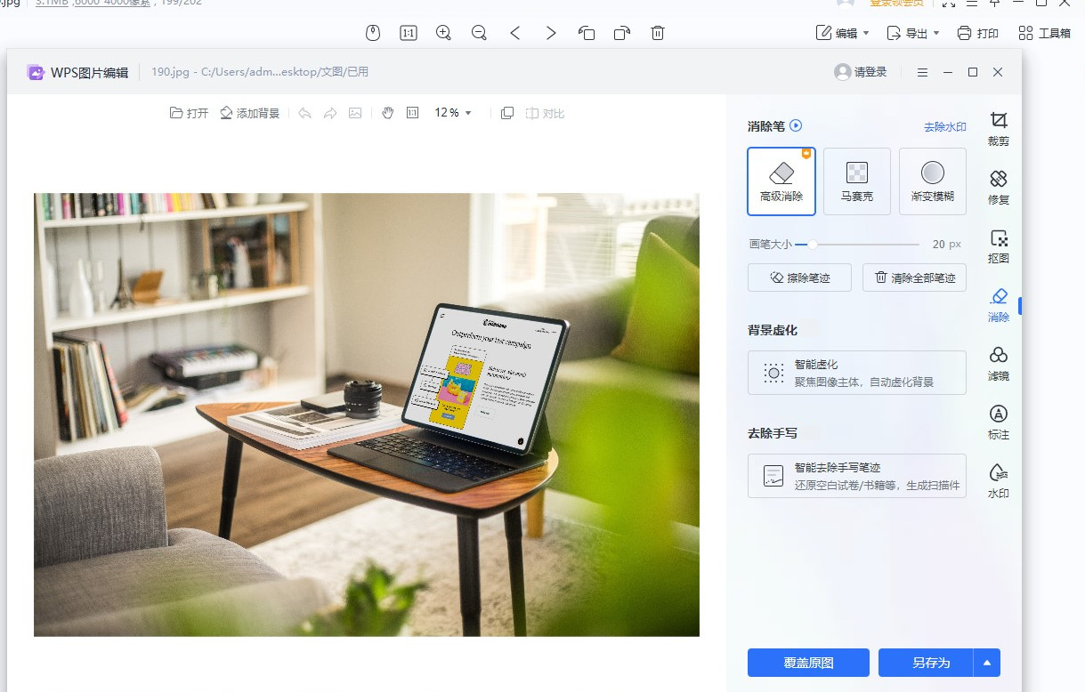Select the Advanced Erase (高级消除) mode
The width and height of the screenshot is (1085, 692).
click(x=781, y=181)
